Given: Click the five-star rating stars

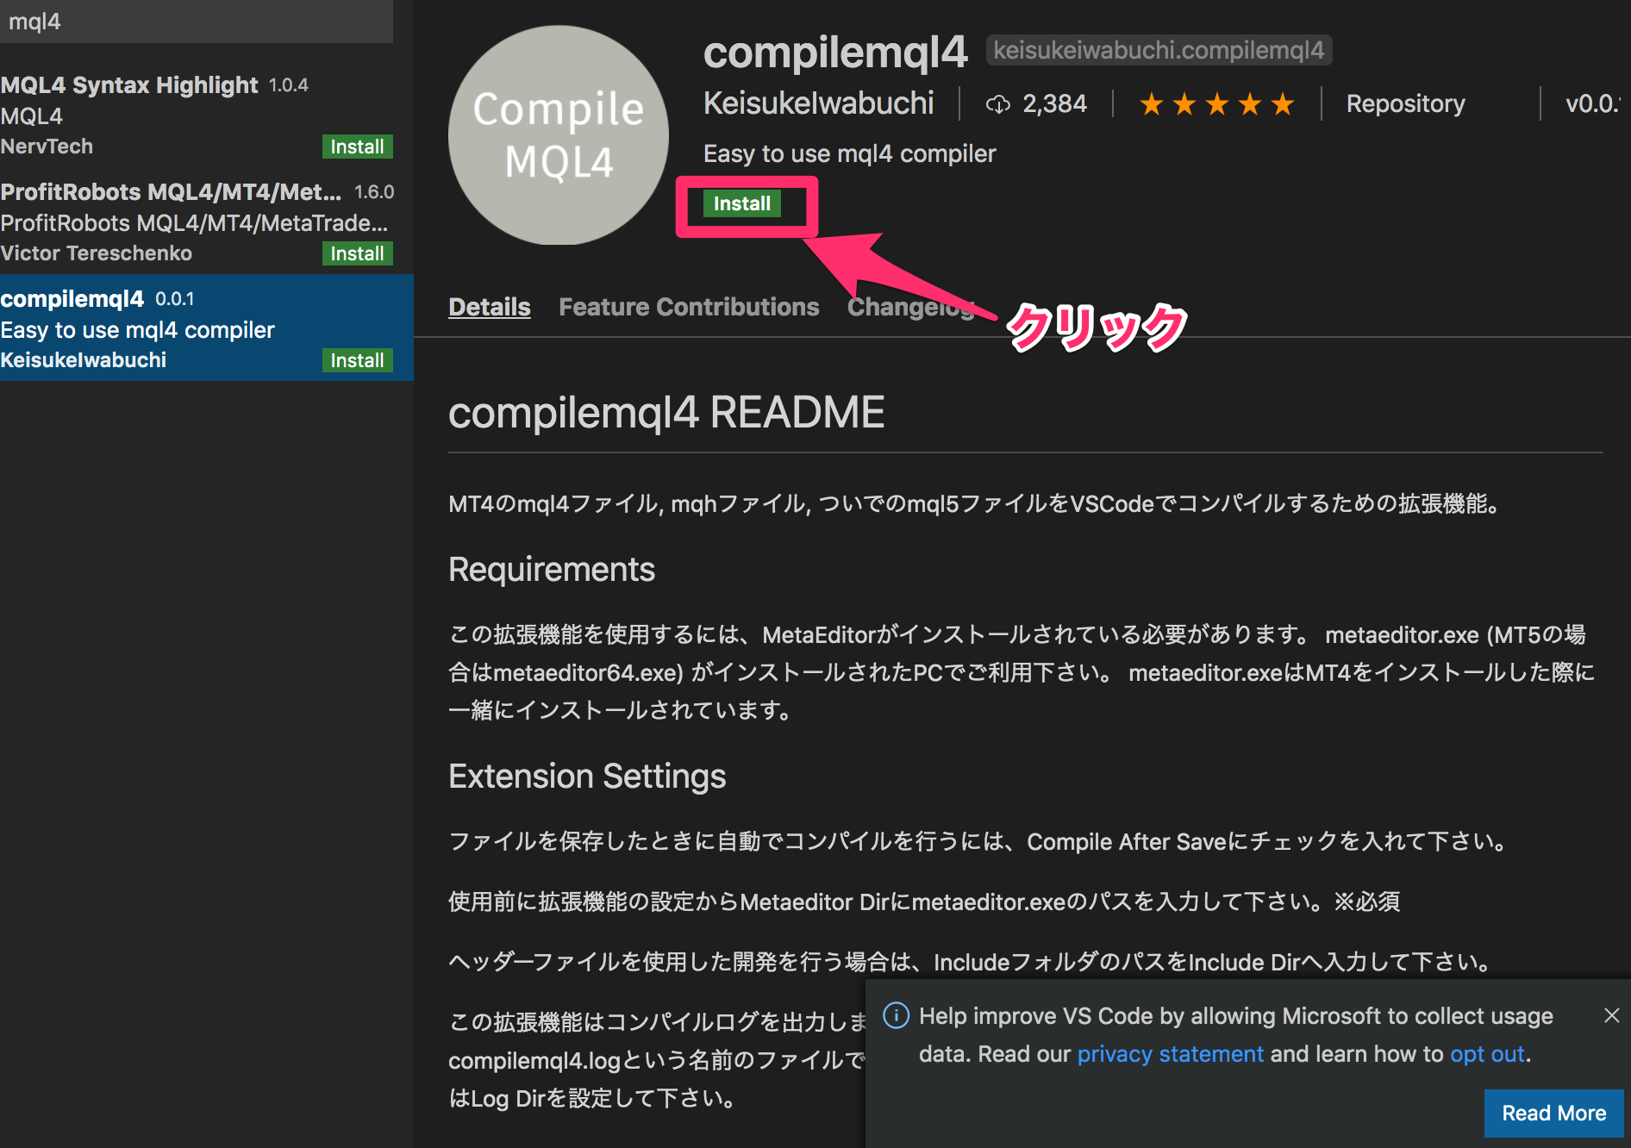Looking at the screenshot, I should [1216, 103].
